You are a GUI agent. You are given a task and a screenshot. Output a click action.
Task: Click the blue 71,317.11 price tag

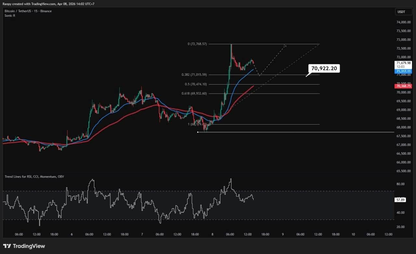[x=403, y=71]
